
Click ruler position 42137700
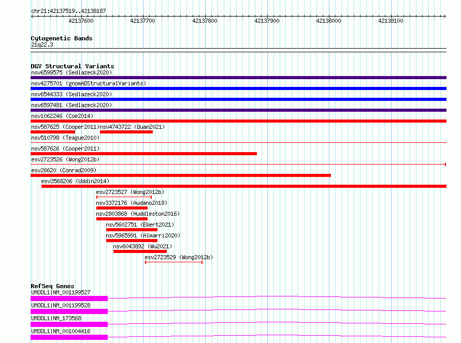tap(142, 21)
